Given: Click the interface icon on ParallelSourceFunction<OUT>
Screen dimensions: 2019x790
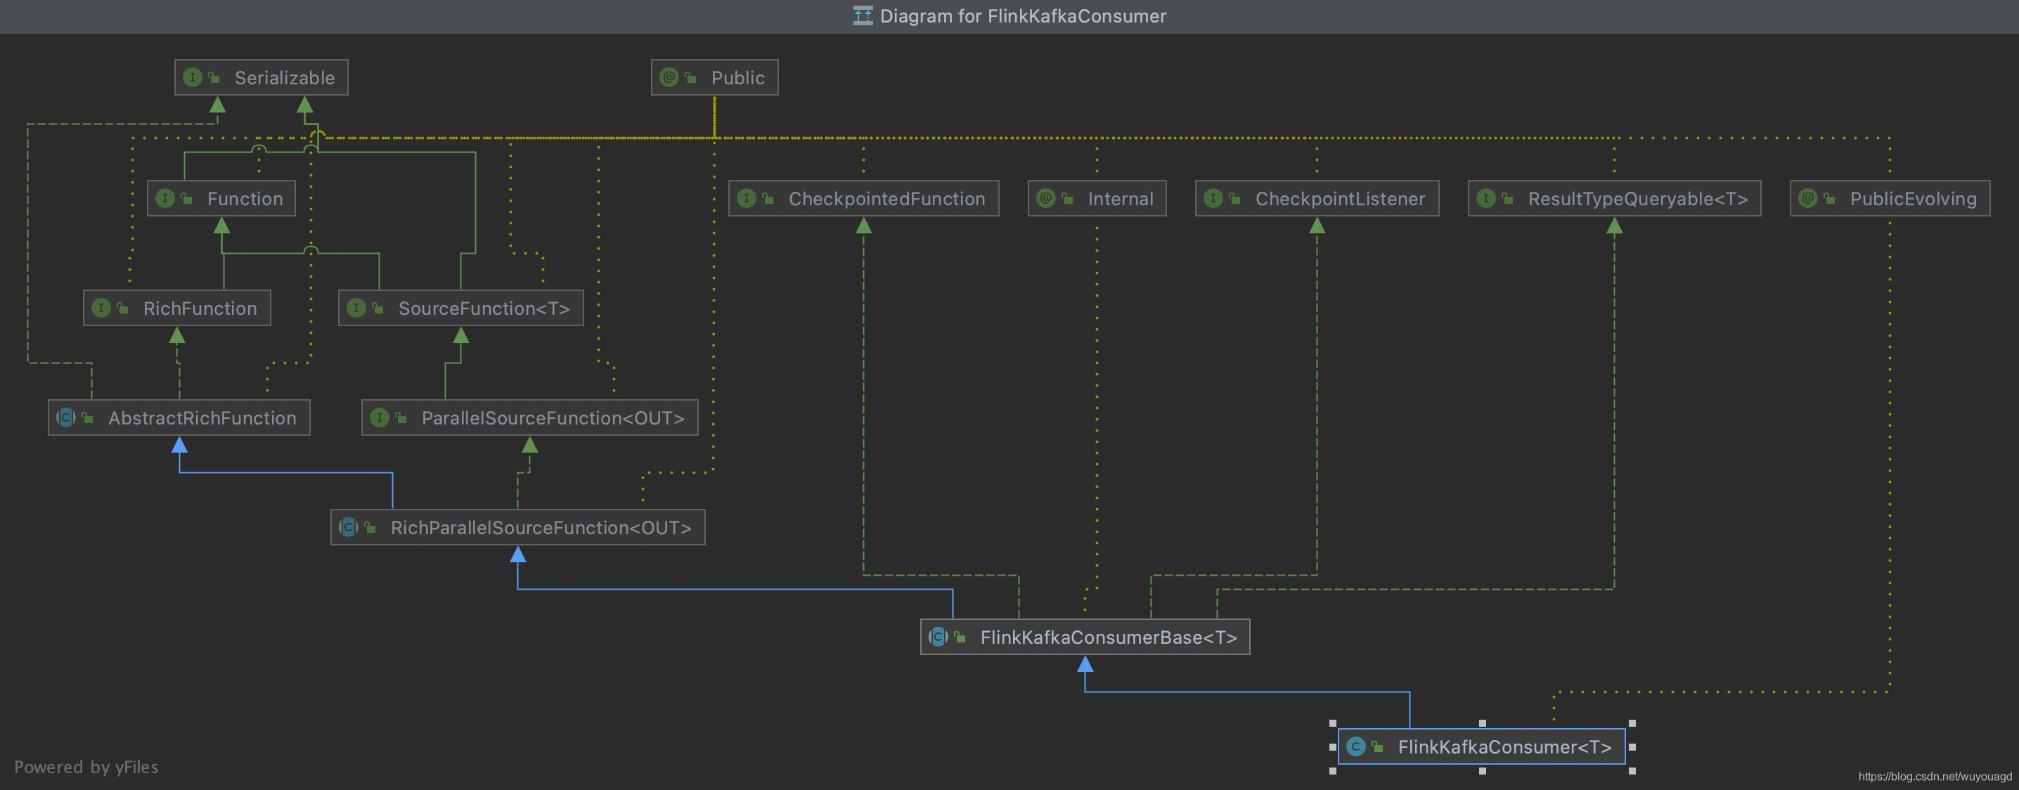Looking at the screenshot, I should (380, 417).
